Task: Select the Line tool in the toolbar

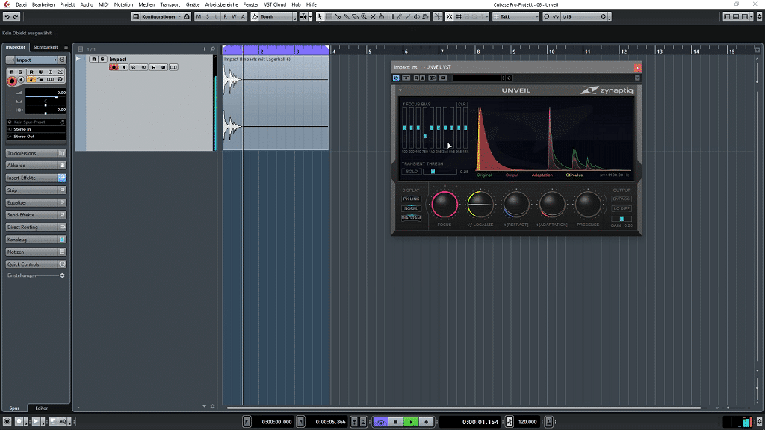Action: [408, 16]
